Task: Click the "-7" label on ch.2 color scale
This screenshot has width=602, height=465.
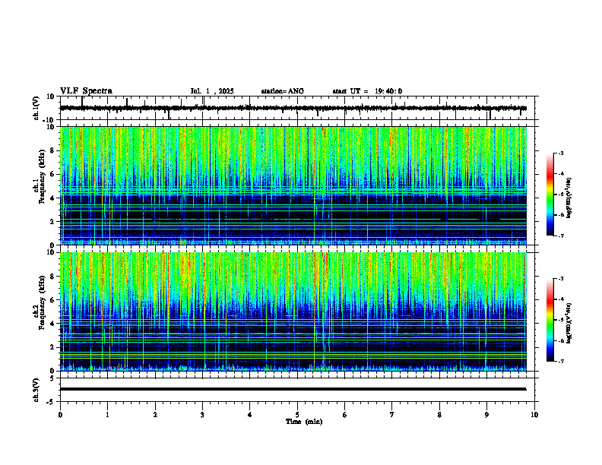Action: click(x=561, y=361)
